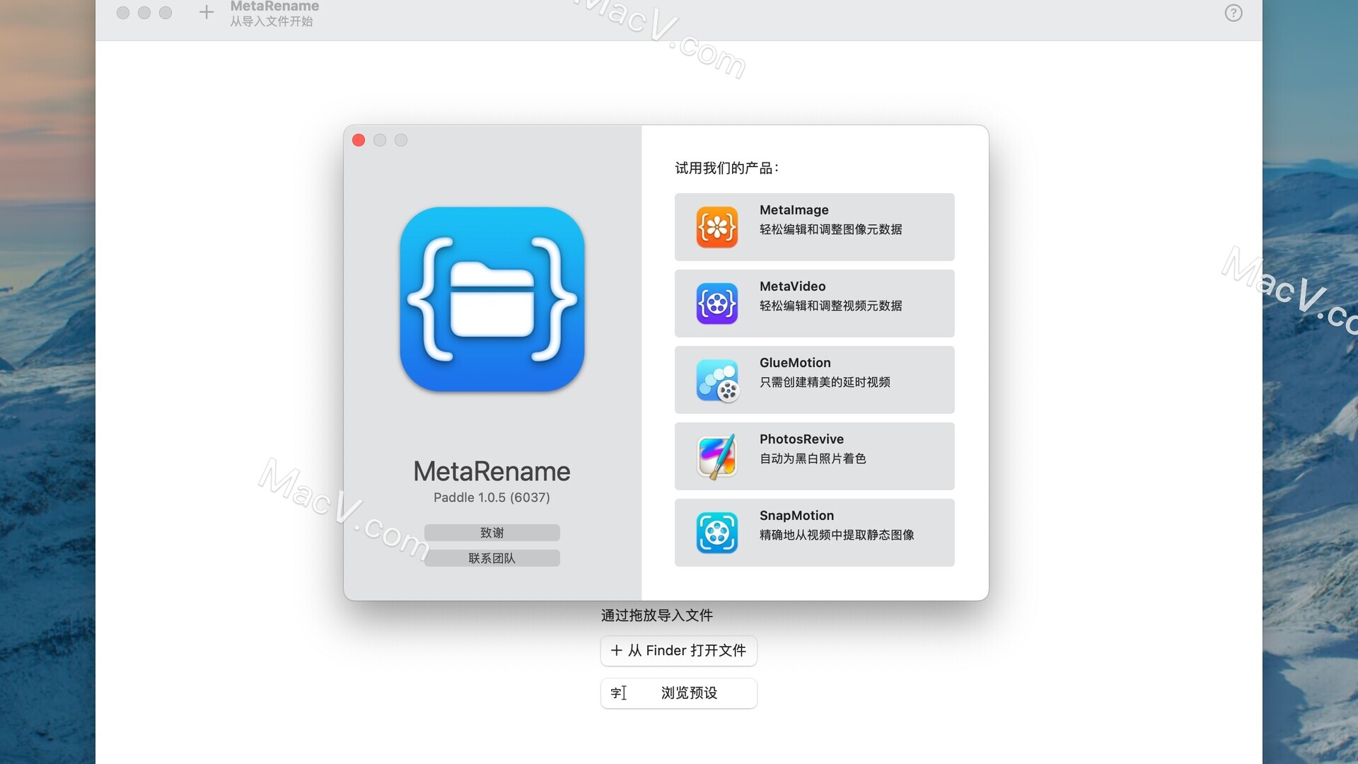Select the MetaVideo product title text
Image resolution: width=1358 pixels, height=764 pixels.
[x=792, y=286]
